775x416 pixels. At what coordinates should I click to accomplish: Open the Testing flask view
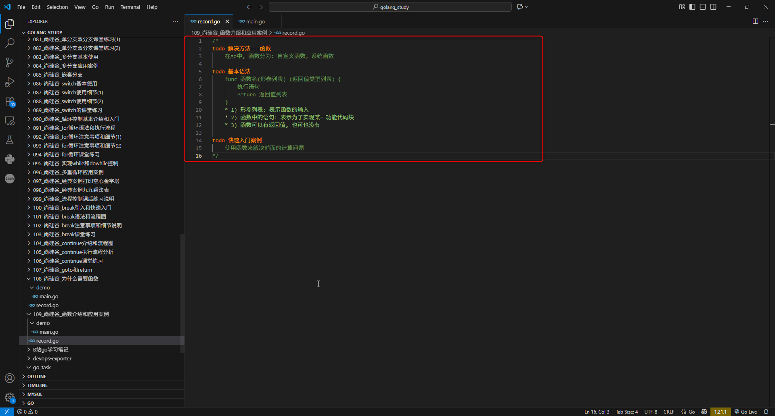[x=10, y=140]
